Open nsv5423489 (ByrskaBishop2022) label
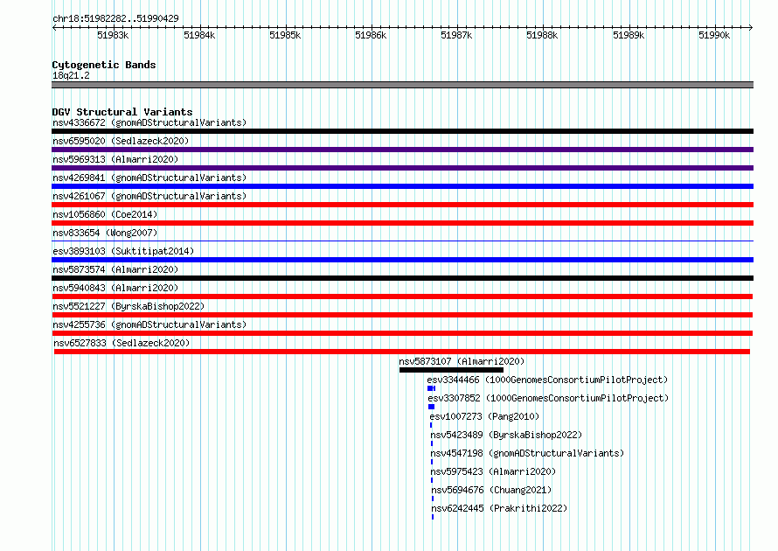 coord(506,435)
